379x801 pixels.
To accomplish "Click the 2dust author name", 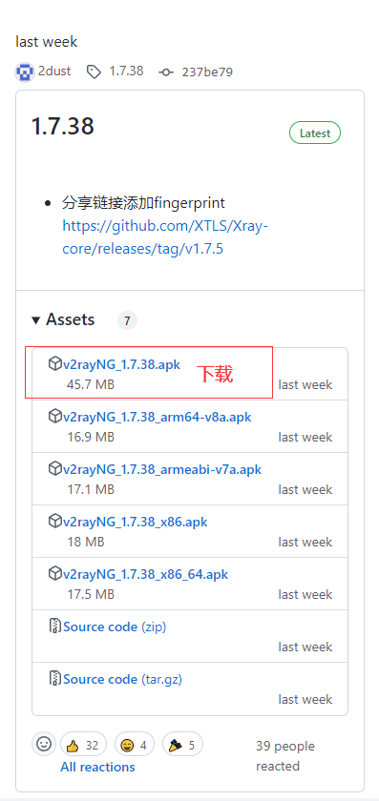I will click(54, 71).
